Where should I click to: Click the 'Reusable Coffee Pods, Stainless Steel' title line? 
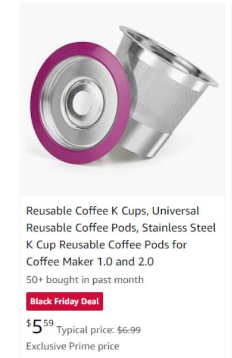pyautogui.click(x=121, y=228)
